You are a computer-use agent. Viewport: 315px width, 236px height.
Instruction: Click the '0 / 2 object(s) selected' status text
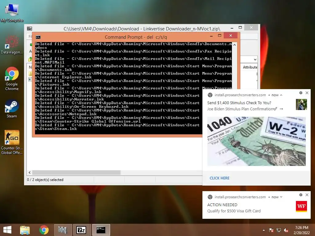click(45, 180)
